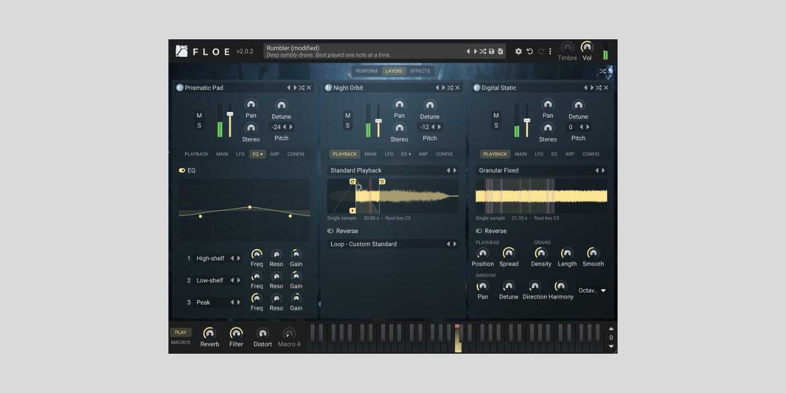The height and width of the screenshot is (393, 786).
Task: Load the next preset for Rumbler
Action: pos(475,51)
